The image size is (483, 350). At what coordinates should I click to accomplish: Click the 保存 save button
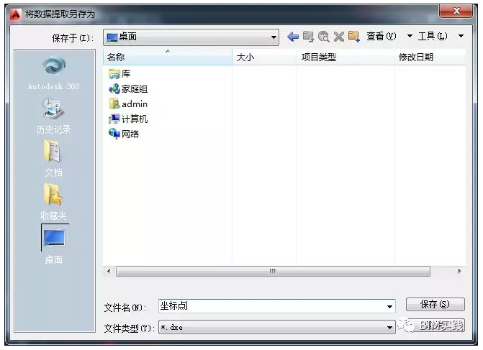click(435, 305)
